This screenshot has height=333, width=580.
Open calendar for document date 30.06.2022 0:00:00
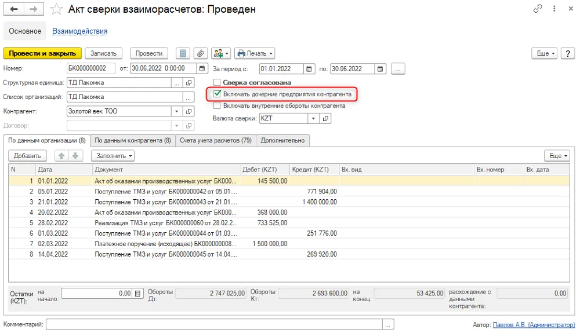[x=202, y=69]
